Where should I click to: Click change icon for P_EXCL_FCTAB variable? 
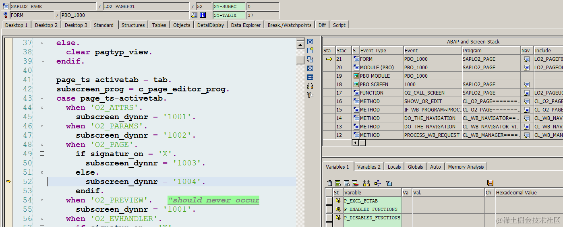click(x=338, y=201)
